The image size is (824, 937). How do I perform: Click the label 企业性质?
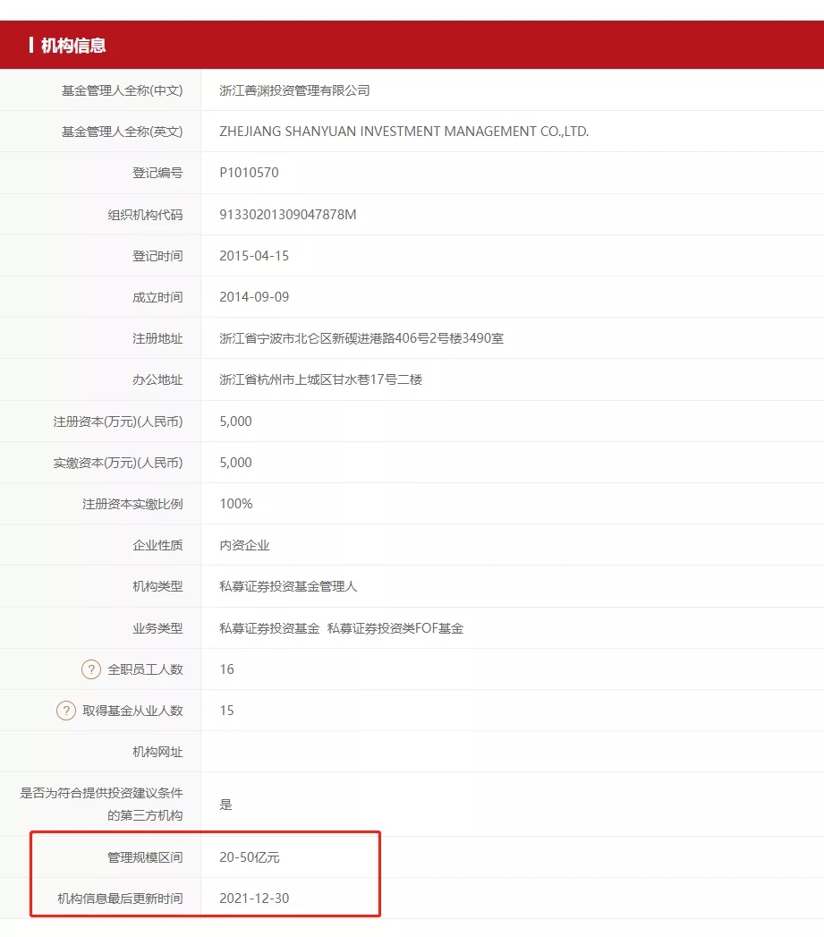click(x=157, y=545)
